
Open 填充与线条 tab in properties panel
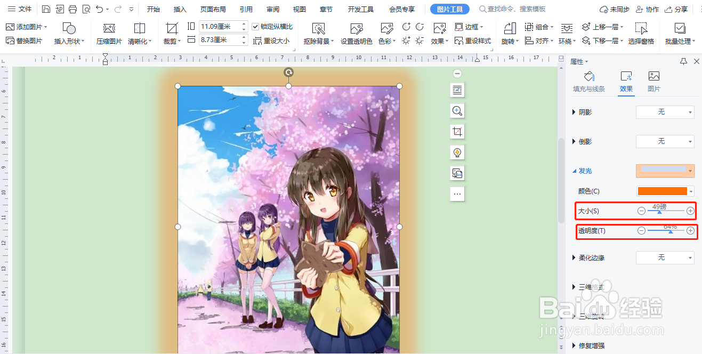tap(589, 82)
